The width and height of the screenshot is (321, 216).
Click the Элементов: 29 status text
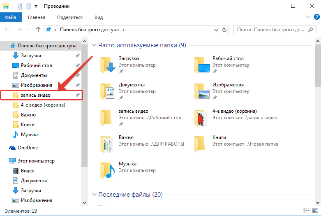(x=21, y=211)
